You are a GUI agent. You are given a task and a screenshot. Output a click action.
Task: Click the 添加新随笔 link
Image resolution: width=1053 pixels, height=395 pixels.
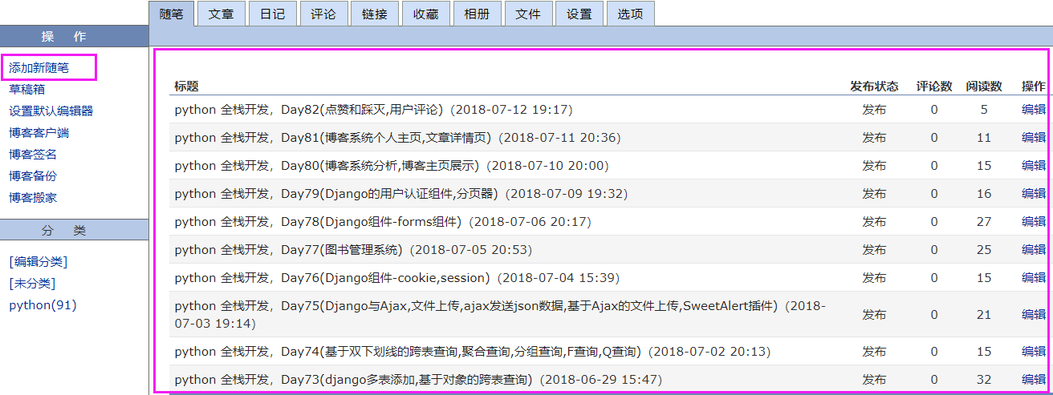(39, 68)
